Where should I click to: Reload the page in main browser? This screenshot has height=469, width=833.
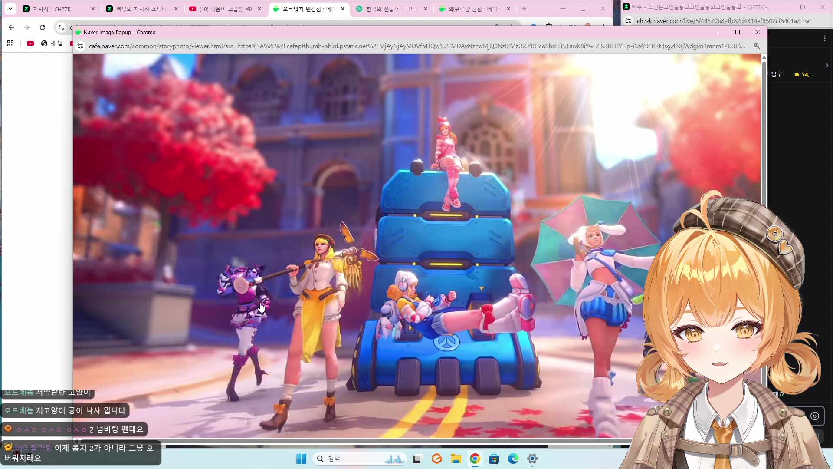tap(43, 27)
